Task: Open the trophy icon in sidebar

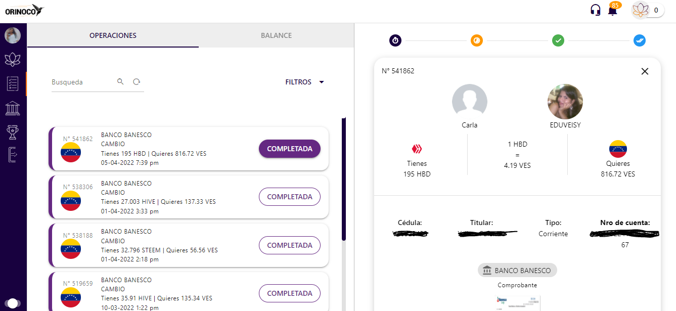Action: [13, 132]
